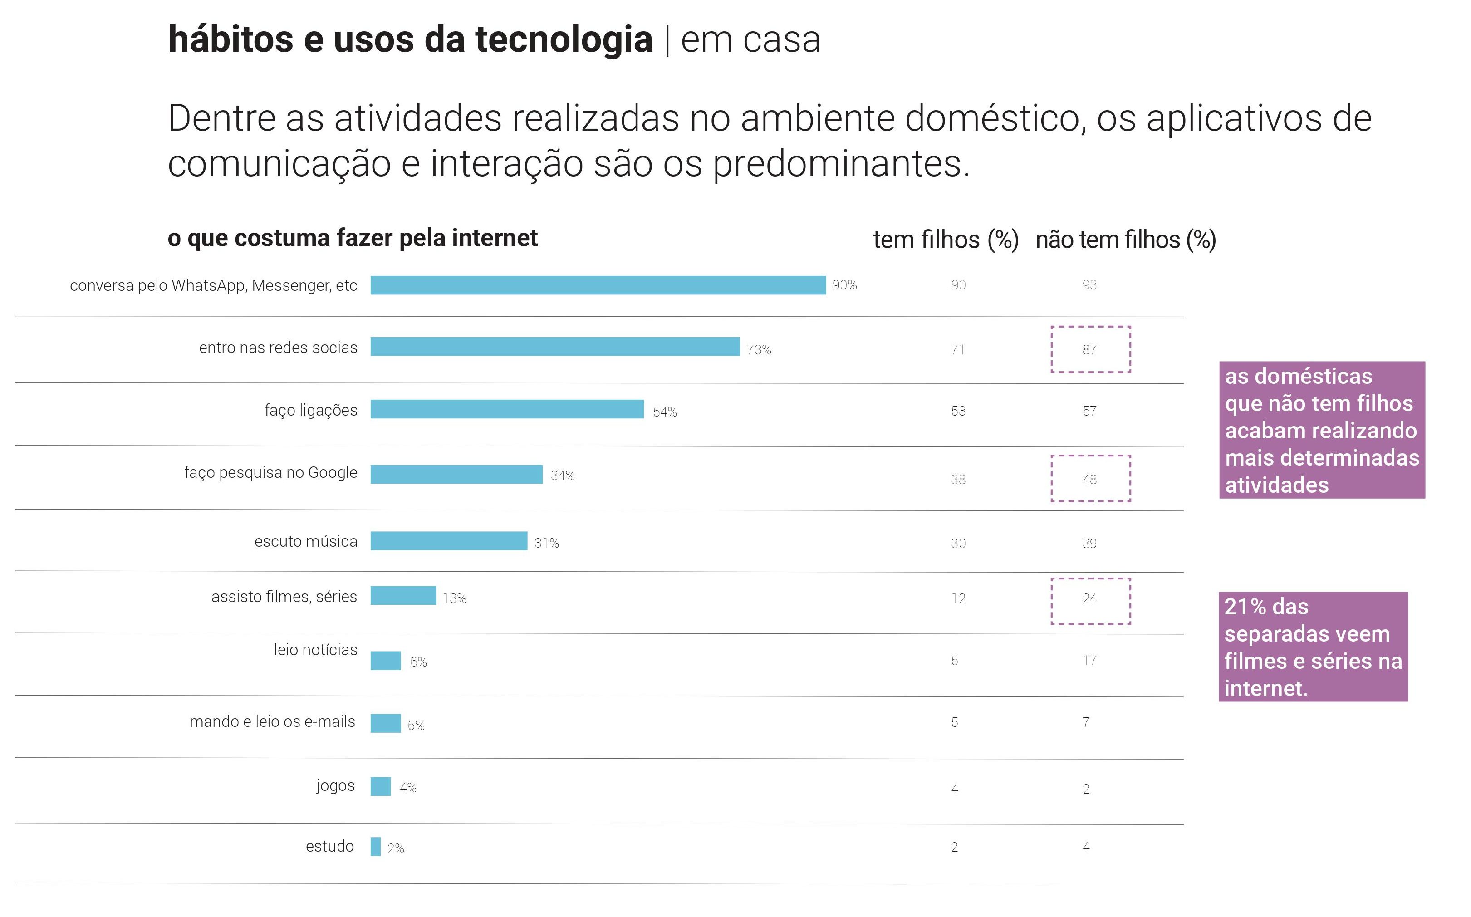Click the 'entro nas redes socias' 73% bar
This screenshot has width=1471, height=917.
pyautogui.click(x=555, y=347)
